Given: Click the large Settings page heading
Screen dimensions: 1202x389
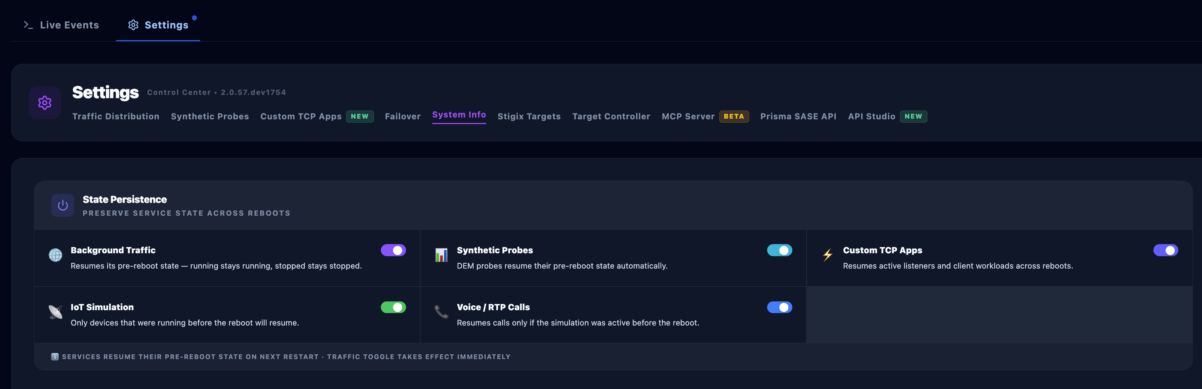Looking at the screenshot, I should (106, 92).
